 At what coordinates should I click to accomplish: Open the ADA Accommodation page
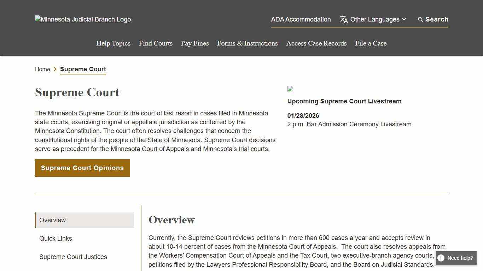(x=301, y=19)
